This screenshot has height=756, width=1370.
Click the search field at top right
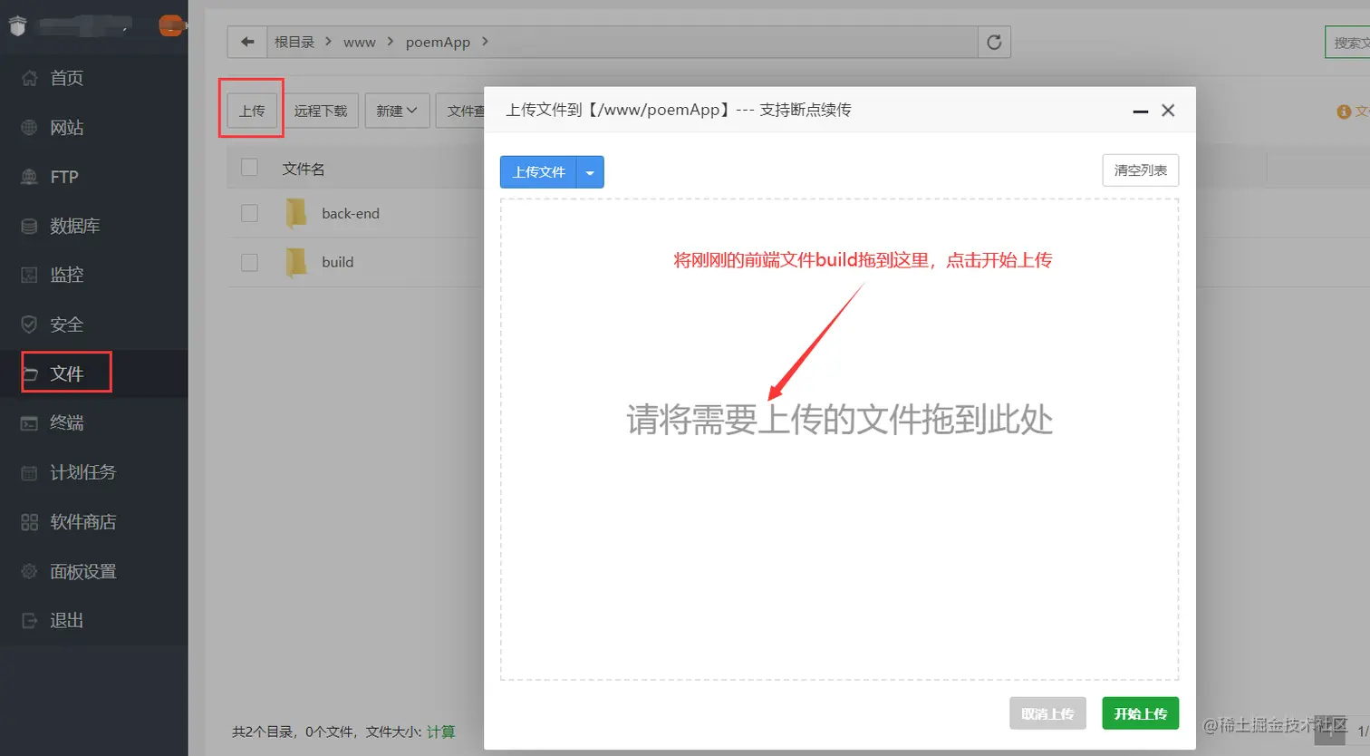tap(1347, 43)
